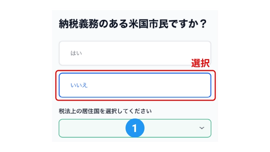Click the 米国市民 words in the title
The width and height of the screenshot is (270, 152).
coord(148,24)
